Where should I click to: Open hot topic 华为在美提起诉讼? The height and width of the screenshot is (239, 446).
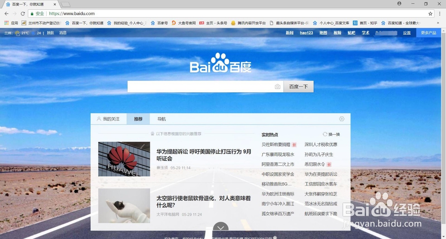(321, 174)
